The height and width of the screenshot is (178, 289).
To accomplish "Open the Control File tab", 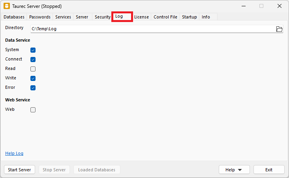I will point(165,17).
